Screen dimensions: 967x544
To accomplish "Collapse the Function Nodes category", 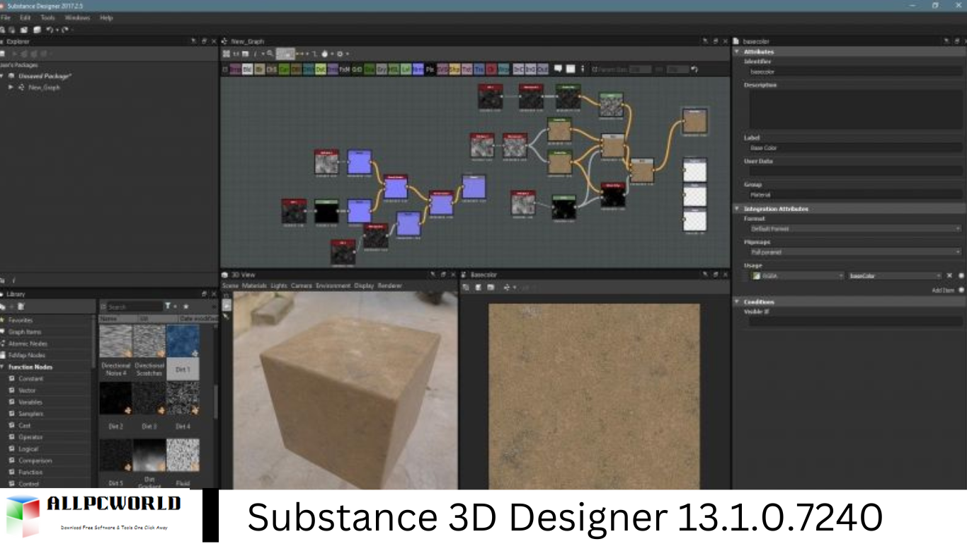I will (x=2, y=367).
